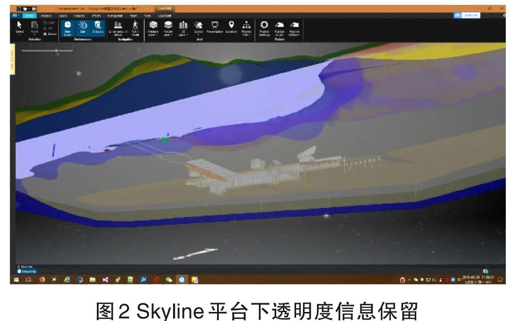Open the Feature Layer dropdown
517x321 pixels.
pyautogui.click(x=153, y=28)
